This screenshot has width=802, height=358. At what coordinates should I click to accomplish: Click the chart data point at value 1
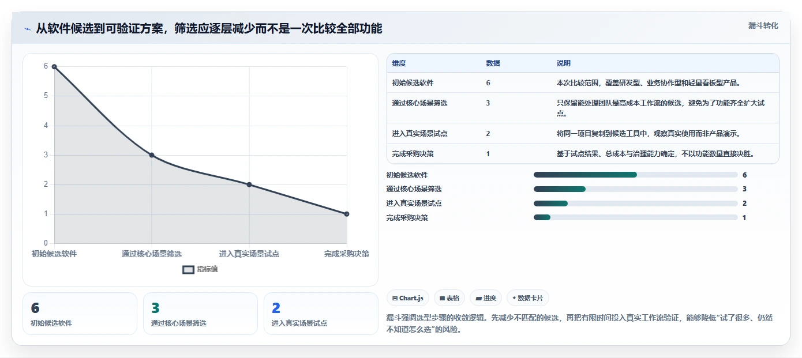347,214
